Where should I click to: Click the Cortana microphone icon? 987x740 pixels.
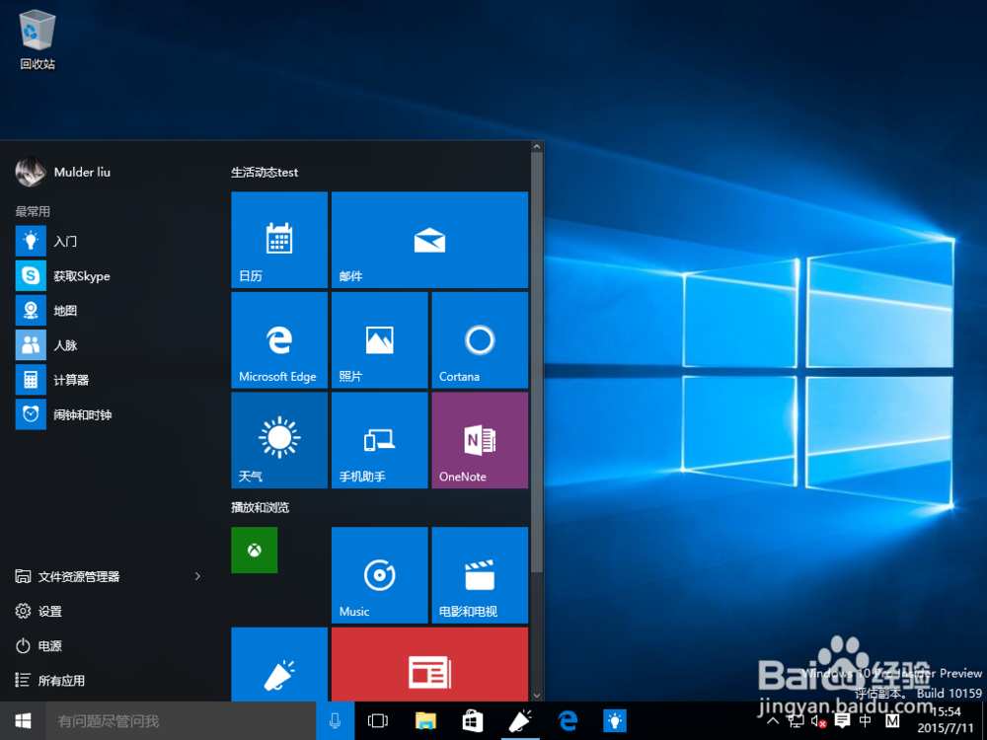(335, 720)
